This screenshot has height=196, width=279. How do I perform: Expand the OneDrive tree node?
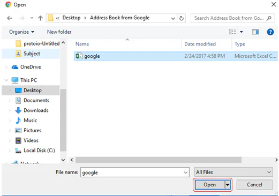click(x=6, y=67)
